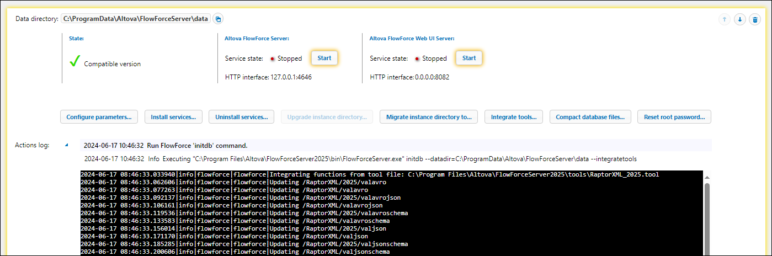Image resolution: width=772 pixels, height=256 pixels.
Task: Delete instance using trash icon
Action: 755,19
